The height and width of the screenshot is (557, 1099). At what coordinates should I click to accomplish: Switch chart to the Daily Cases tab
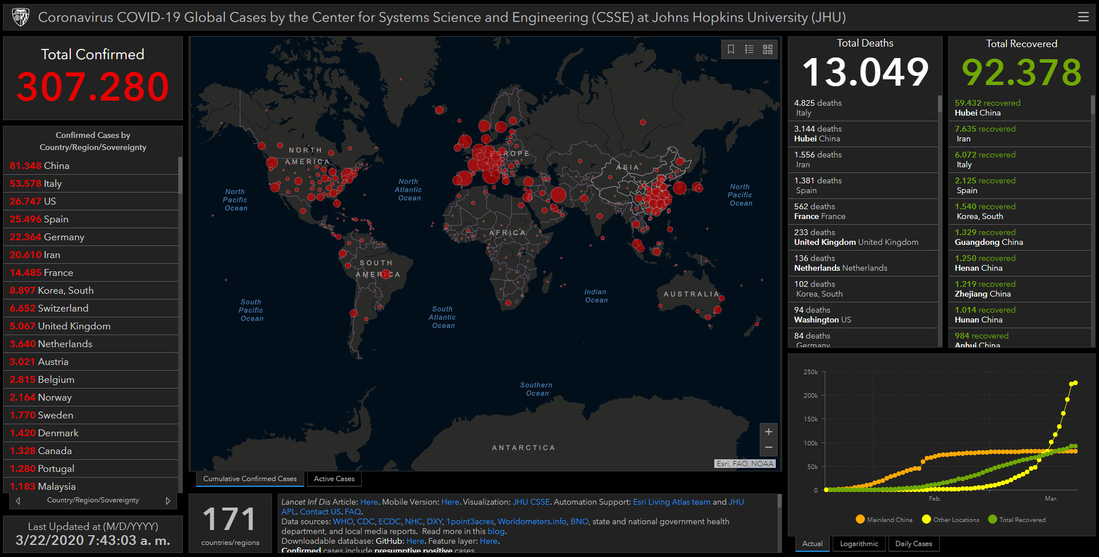pos(913,544)
